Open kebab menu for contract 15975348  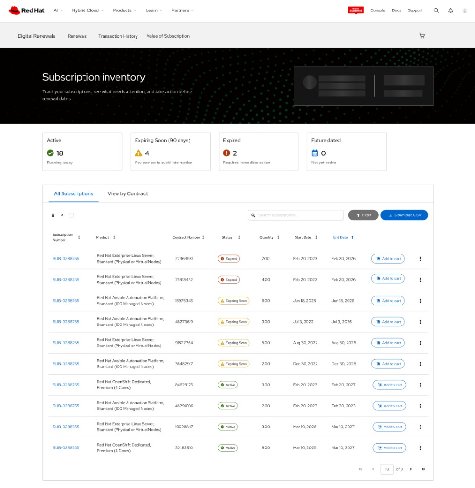pyautogui.click(x=420, y=301)
